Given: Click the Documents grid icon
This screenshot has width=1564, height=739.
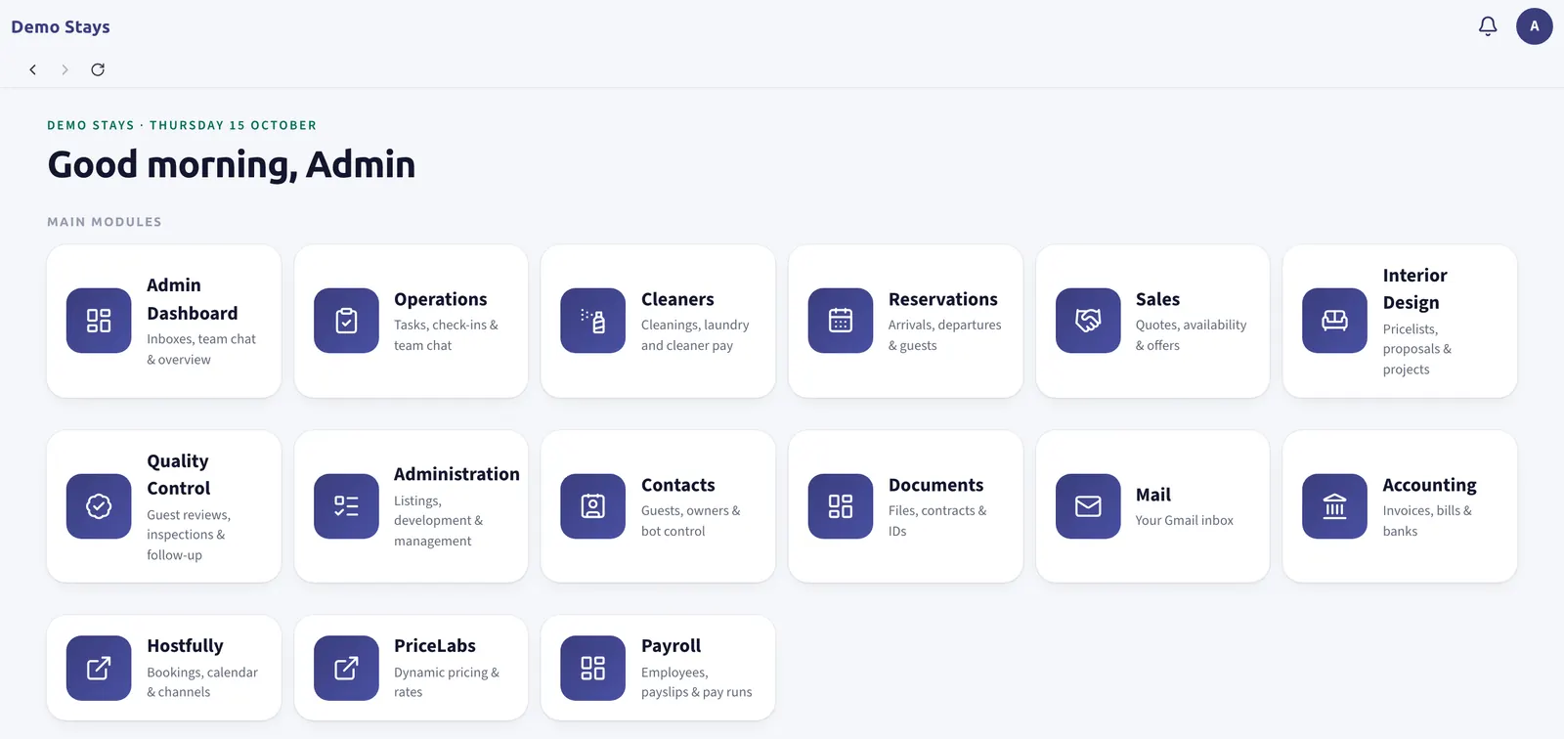Looking at the screenshot, I should (x=841, y=506).
